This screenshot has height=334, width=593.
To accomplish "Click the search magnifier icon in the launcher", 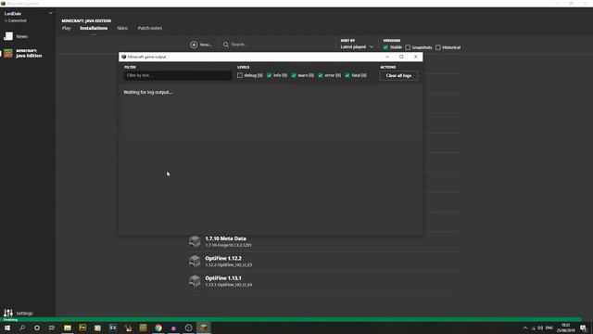I will pos(226,45).
